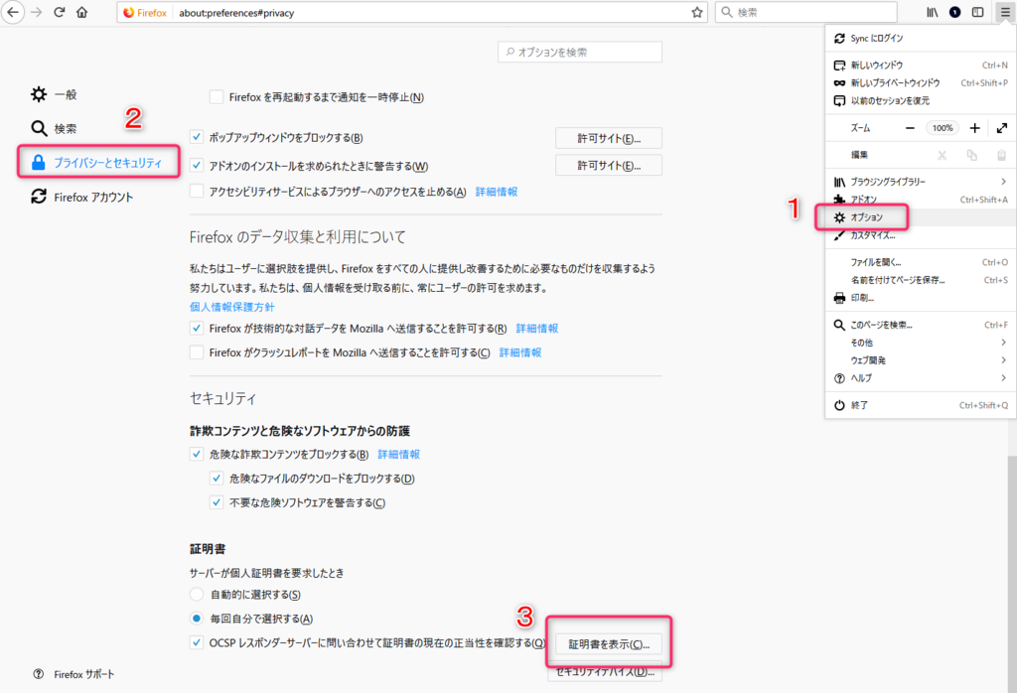
Task: Click the Paste clipboard icon in edit row
Action: tap(1001, 155)
